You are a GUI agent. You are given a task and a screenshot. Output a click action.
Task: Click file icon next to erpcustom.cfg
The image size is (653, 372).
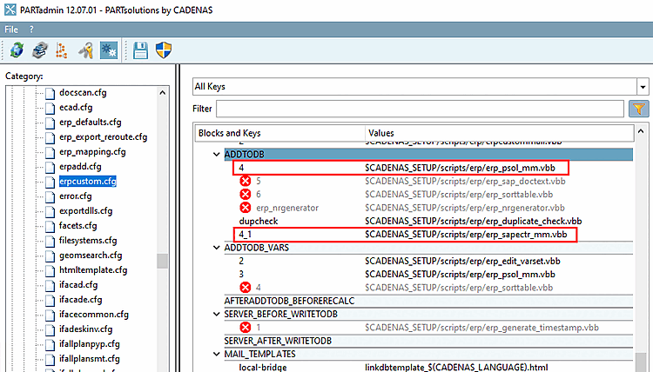coord(50,182)
